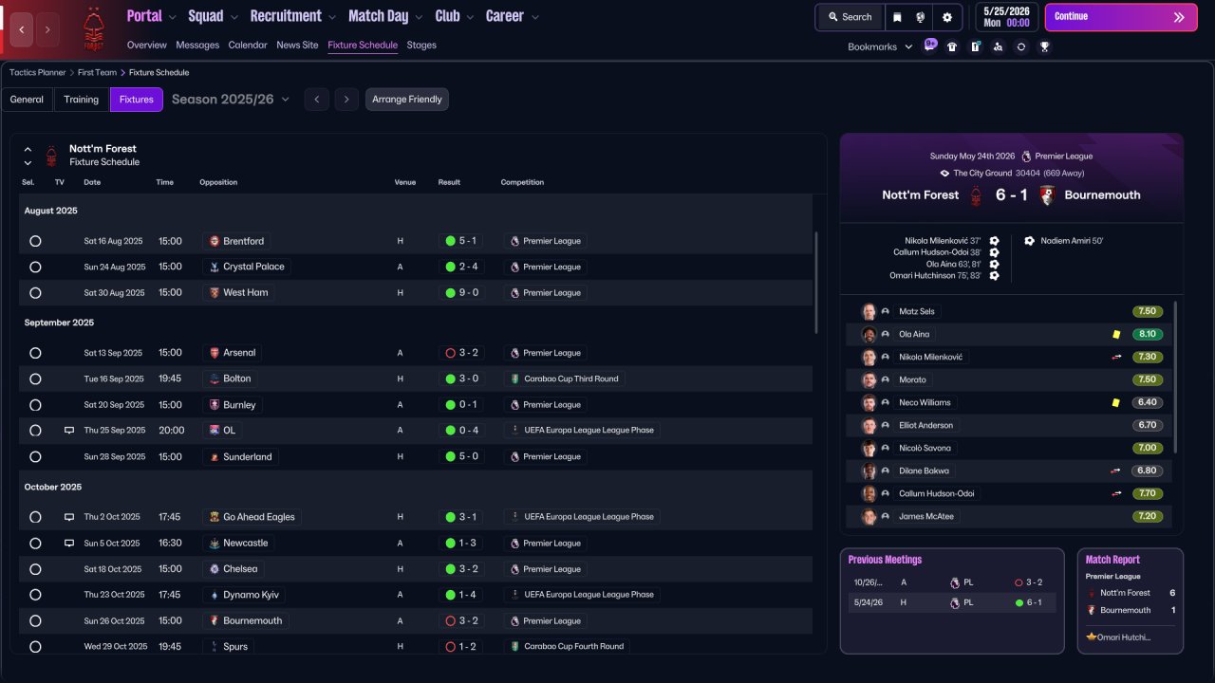
Task: Select the Bolton fixture radio button
Action: 35,378
